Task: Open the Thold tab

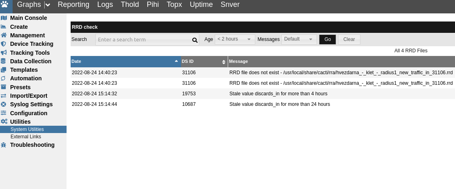Action: click(x=130, y=4)
